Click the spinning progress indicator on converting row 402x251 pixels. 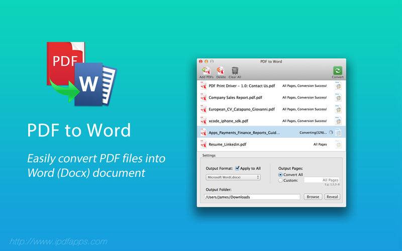(331, 133)
